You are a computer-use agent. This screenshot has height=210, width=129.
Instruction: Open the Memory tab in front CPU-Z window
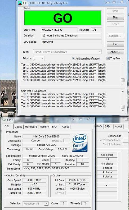[x=44, y=127]
